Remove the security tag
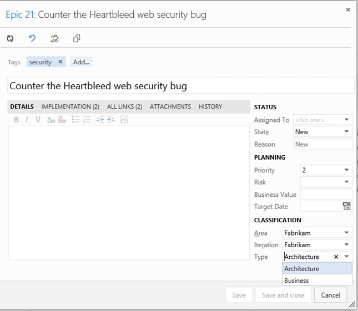The width and height of the screenshot is (358, 311). coord(60,62)
